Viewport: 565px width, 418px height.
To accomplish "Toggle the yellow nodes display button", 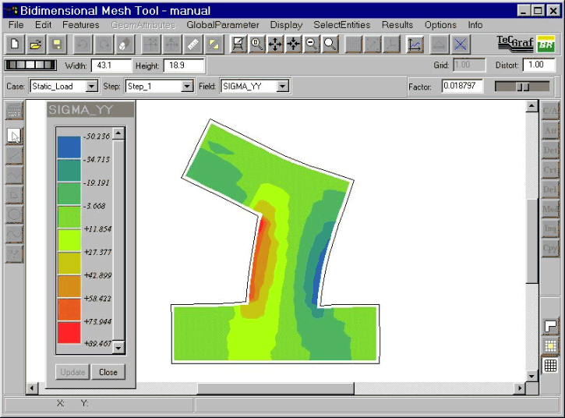I will pos(550,346).
